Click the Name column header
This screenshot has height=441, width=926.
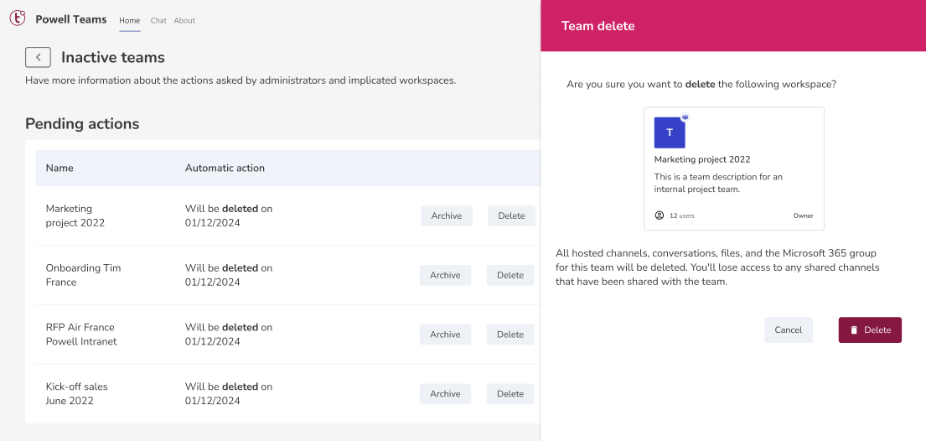(x=59, y=168)
